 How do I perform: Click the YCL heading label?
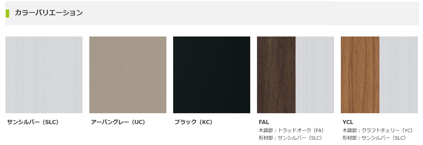(x=348, y=122)
